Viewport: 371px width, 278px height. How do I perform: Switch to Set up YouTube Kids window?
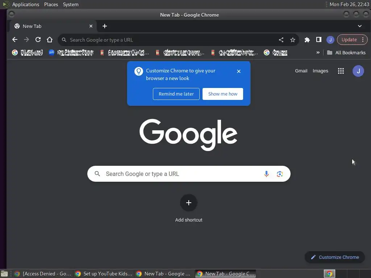(x=104, y=274)
